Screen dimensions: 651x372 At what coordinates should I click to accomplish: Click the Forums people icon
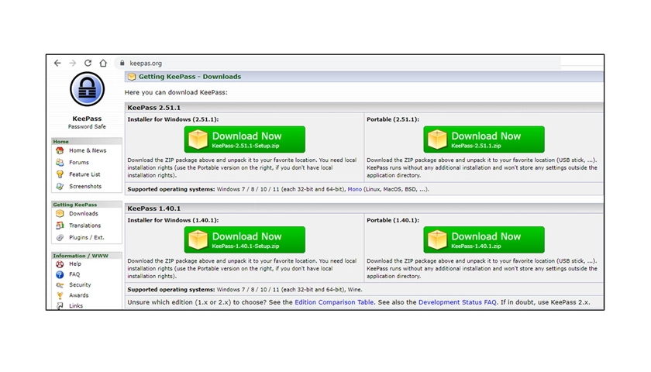tap(60, 162)
